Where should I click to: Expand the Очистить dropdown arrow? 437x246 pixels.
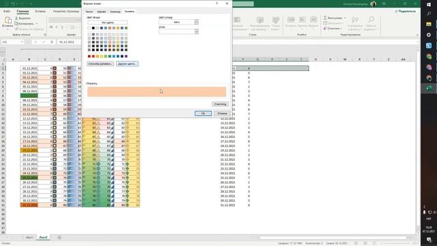coord(341,29)
